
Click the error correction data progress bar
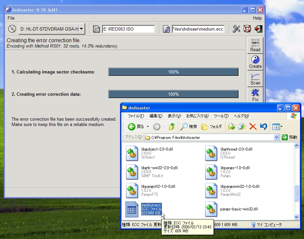tap(174, 94)
